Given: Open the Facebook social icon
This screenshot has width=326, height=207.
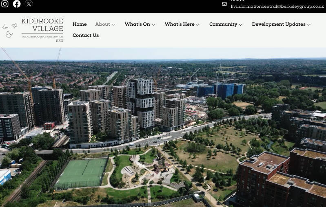Looking at the screenshot, I should tap(17, 4).
